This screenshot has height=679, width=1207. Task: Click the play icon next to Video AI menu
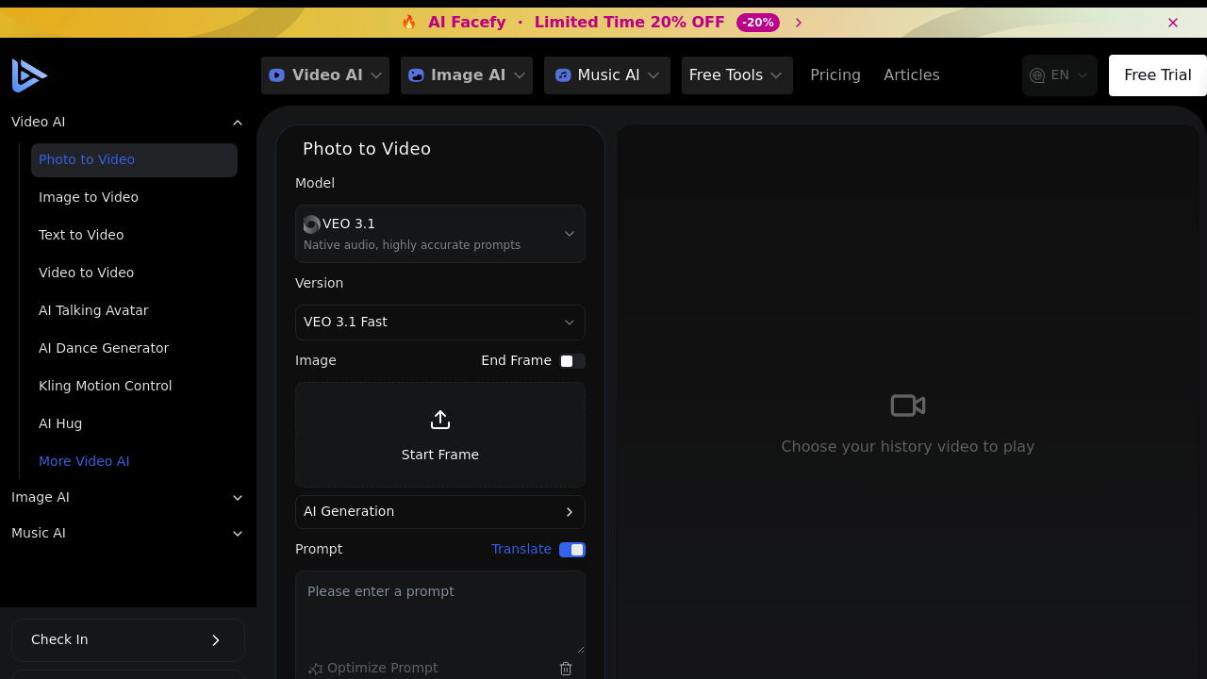pyautogui.click(x=276, y=75)
